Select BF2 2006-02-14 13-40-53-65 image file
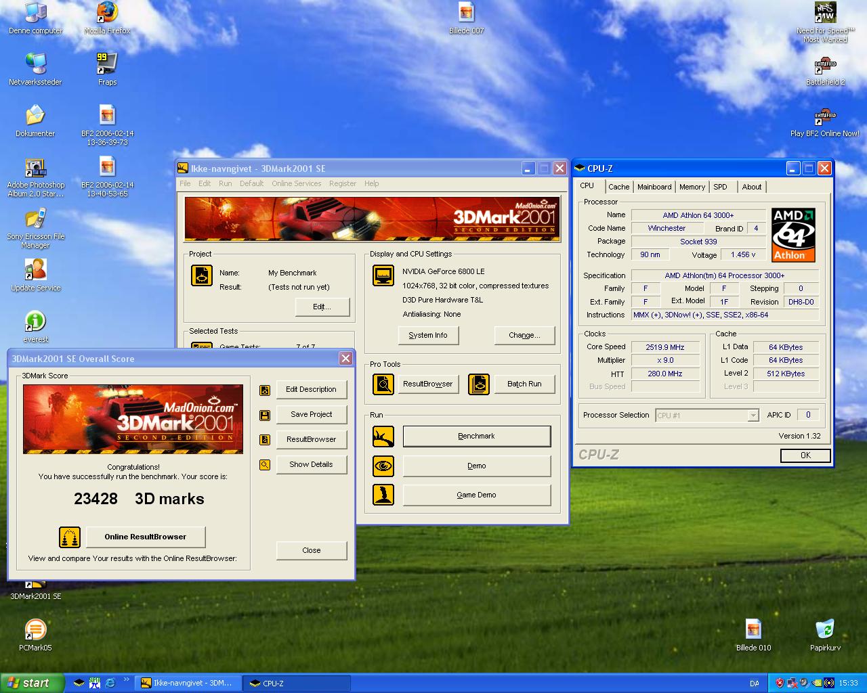This screenshot has height=693, width=867. (x=107, y=177)
